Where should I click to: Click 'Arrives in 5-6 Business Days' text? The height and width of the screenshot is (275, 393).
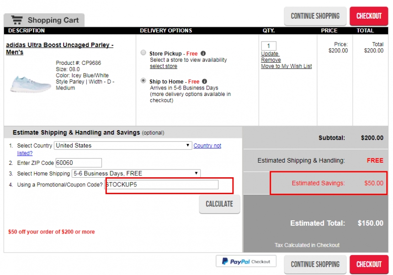pos(184,88)
